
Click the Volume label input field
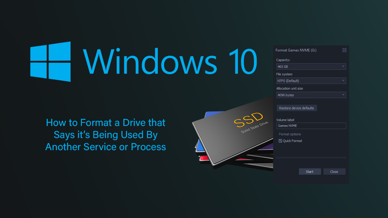311,126
